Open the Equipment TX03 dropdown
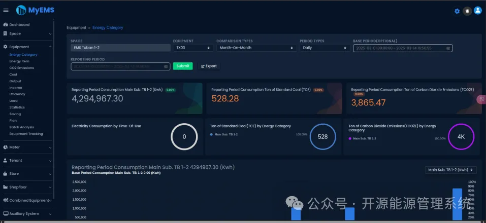Image resolution: width=486 pixels, height=223 pixels. pyautogui.click(x=193, y=48)
